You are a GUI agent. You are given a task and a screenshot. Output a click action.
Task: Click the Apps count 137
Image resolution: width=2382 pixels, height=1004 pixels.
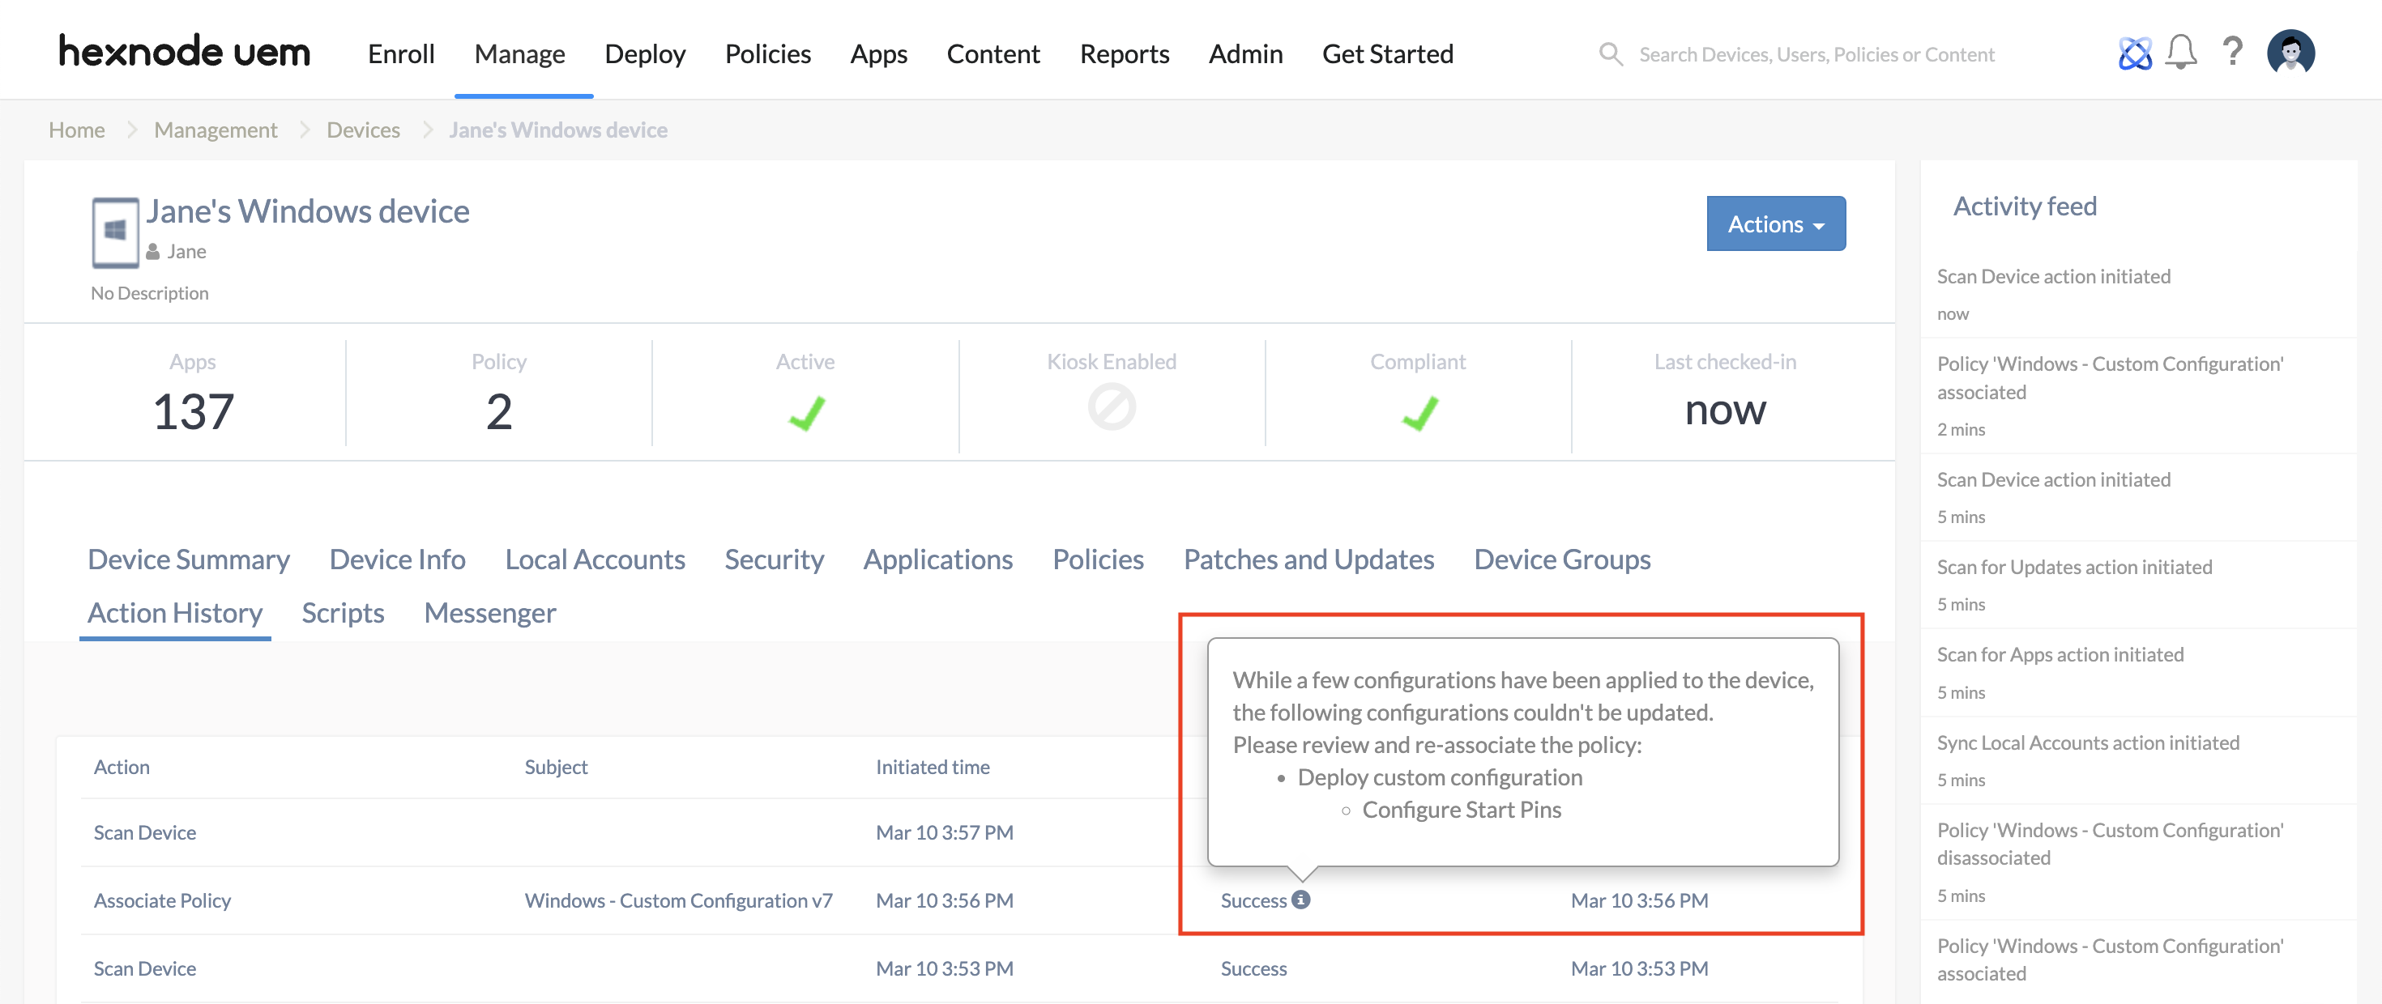[192, 411]
